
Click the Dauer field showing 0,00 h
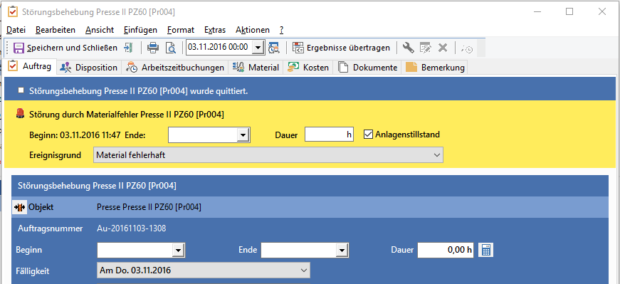[446, 250]
